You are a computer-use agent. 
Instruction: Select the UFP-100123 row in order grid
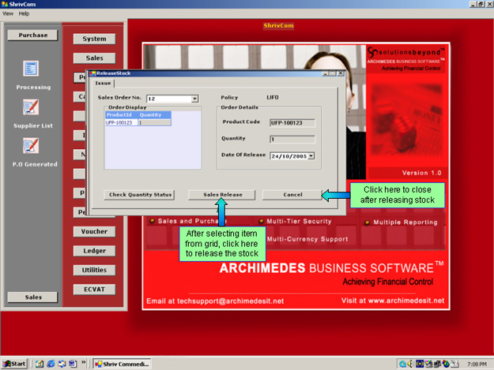point(120,122)
